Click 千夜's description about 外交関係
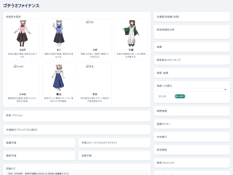This screenshot has height=175, width=233. 131,55
